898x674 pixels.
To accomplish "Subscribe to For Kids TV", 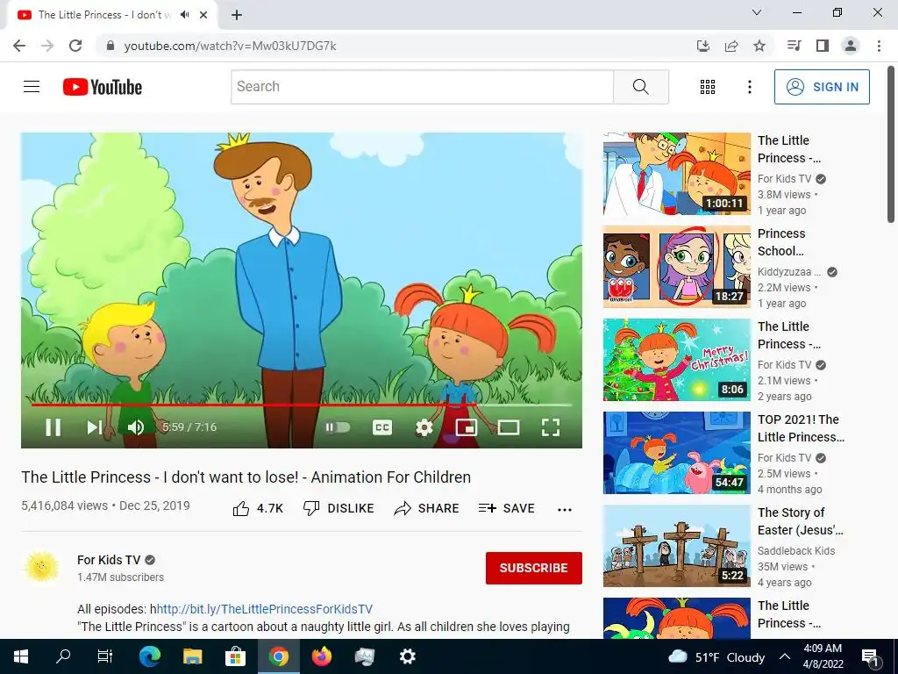I will click(534, 568).
